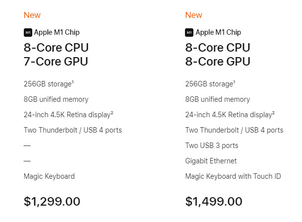Click the Thunderbolt / USB 4 ports line on the 8-Core GPU model
302x222 pixels.
tap(234, 130)
